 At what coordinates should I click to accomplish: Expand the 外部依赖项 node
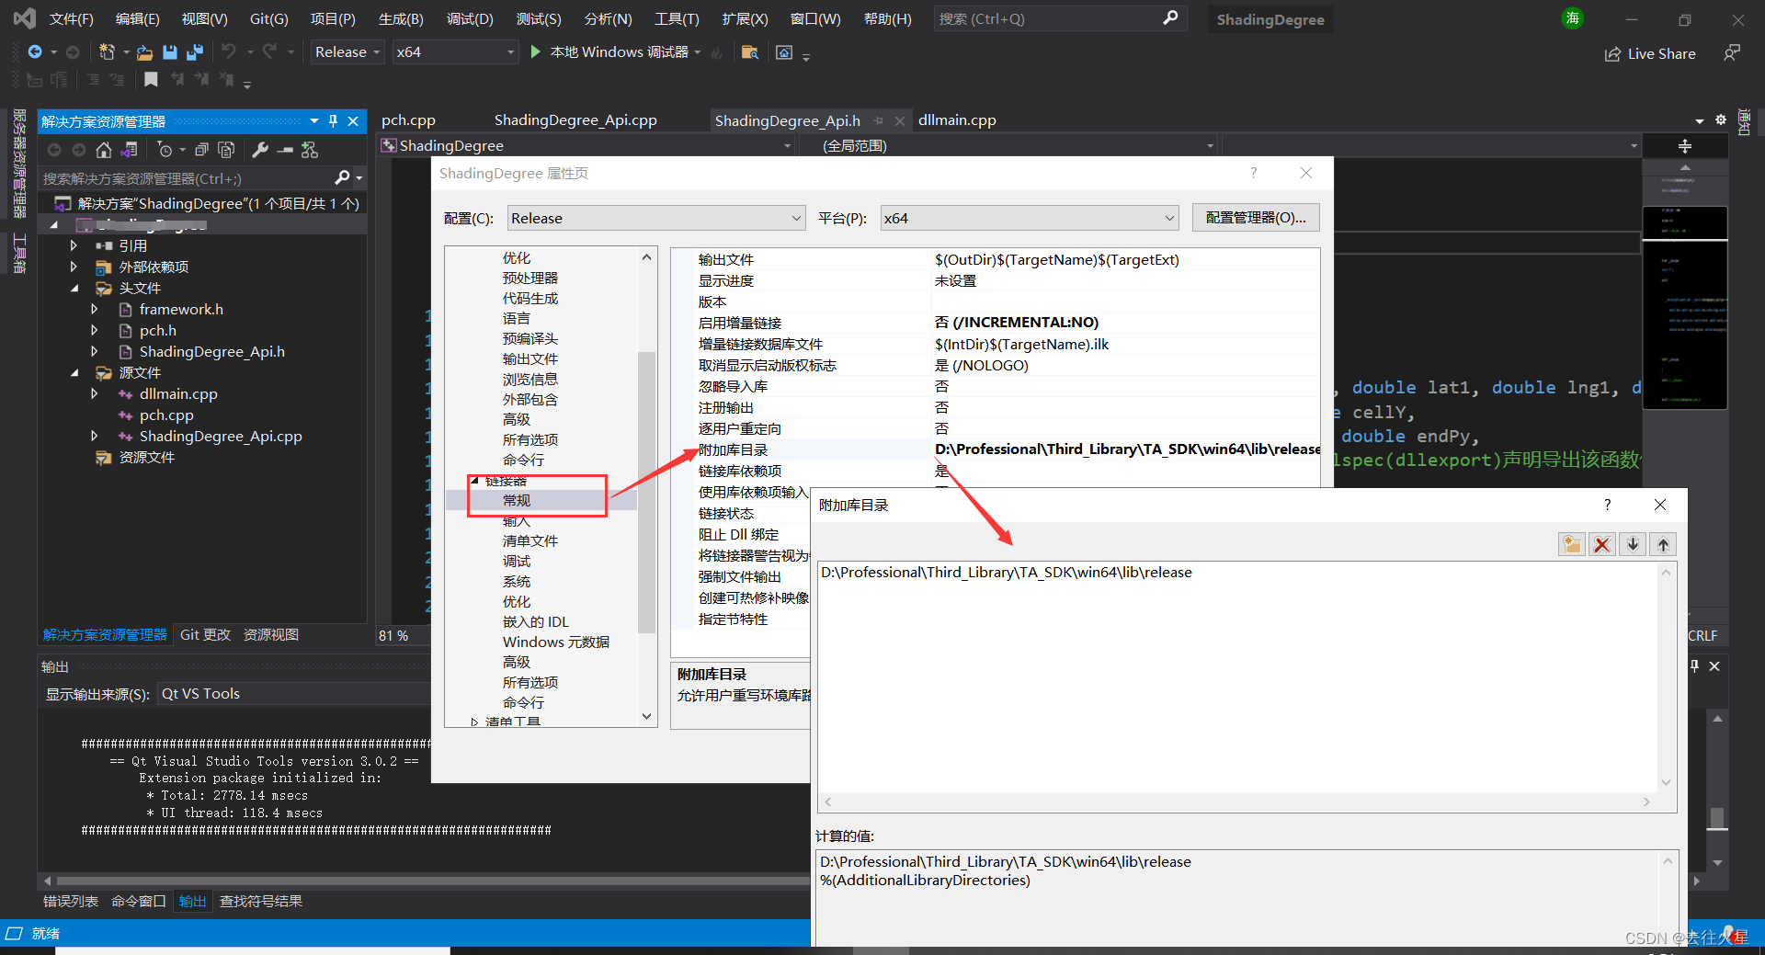tap(74, 267)
